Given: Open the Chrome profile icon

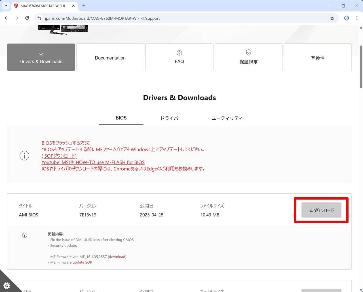Looking at the screenshot, I should (347, 18).
